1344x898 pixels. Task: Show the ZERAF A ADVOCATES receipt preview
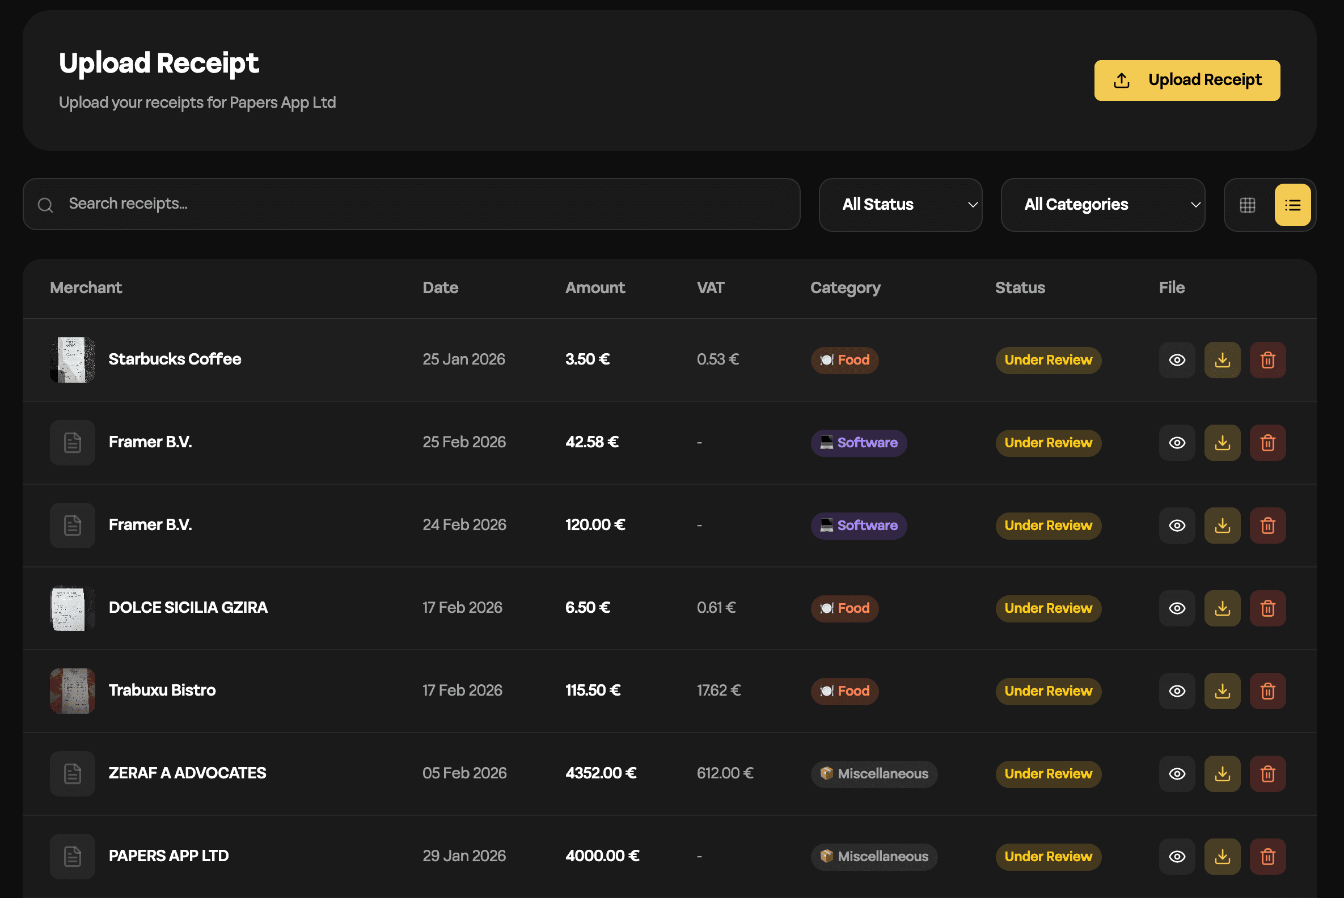1177,774
